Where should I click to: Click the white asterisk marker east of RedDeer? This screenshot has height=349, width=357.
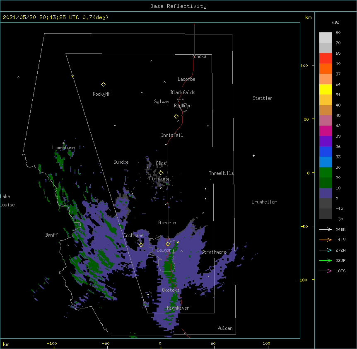pos(208,126)
